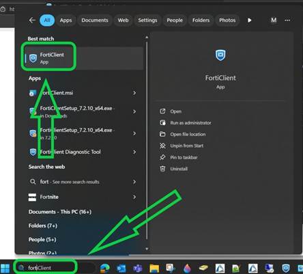Click the run as administrator shield icon
The width and height of the screenshot is (303, 274).
click(x=162, y=123)
